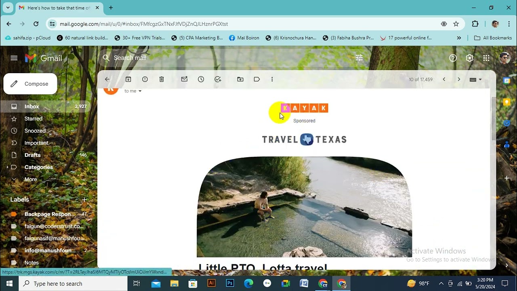Mark the email as unread

pyautogui.click(x=184, y=79)
